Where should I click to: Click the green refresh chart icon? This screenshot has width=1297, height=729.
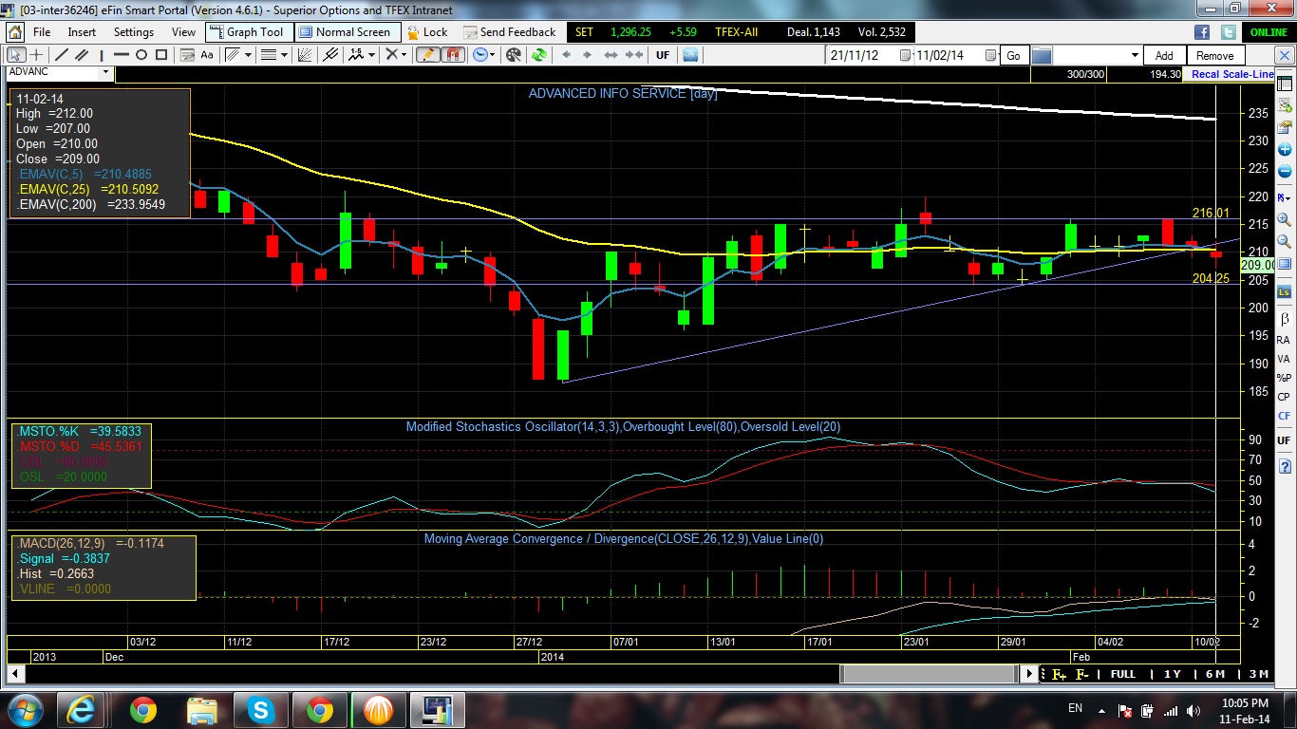[x=538, y=55]
